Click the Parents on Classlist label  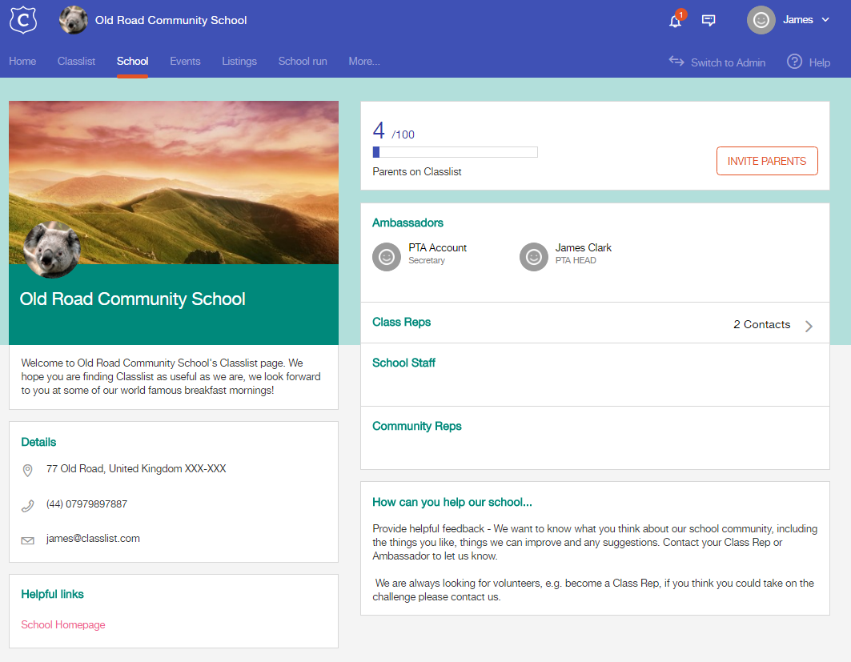pyautogui.click(x=417, y=171)
